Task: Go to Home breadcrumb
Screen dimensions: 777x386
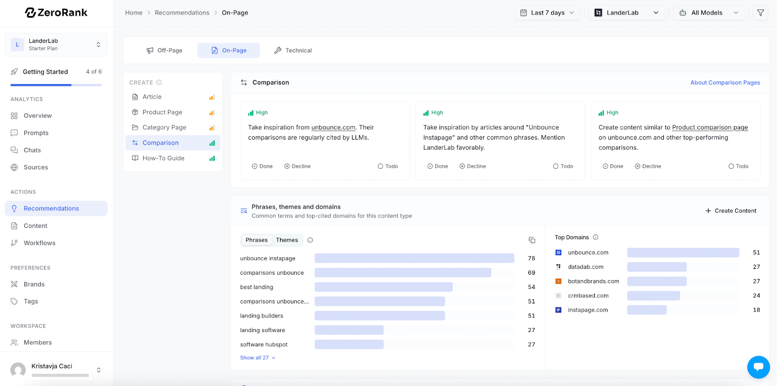Action: coord(134,13)
